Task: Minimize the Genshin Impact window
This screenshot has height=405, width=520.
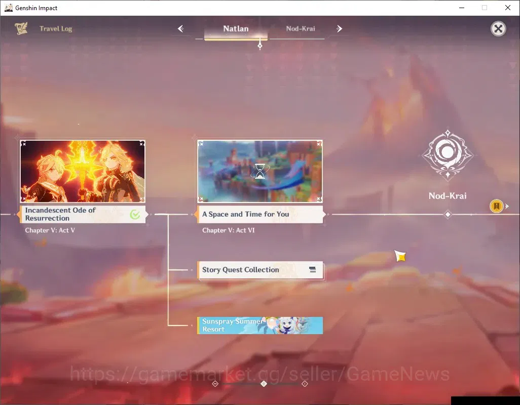Action: click(x=462, y=8)
